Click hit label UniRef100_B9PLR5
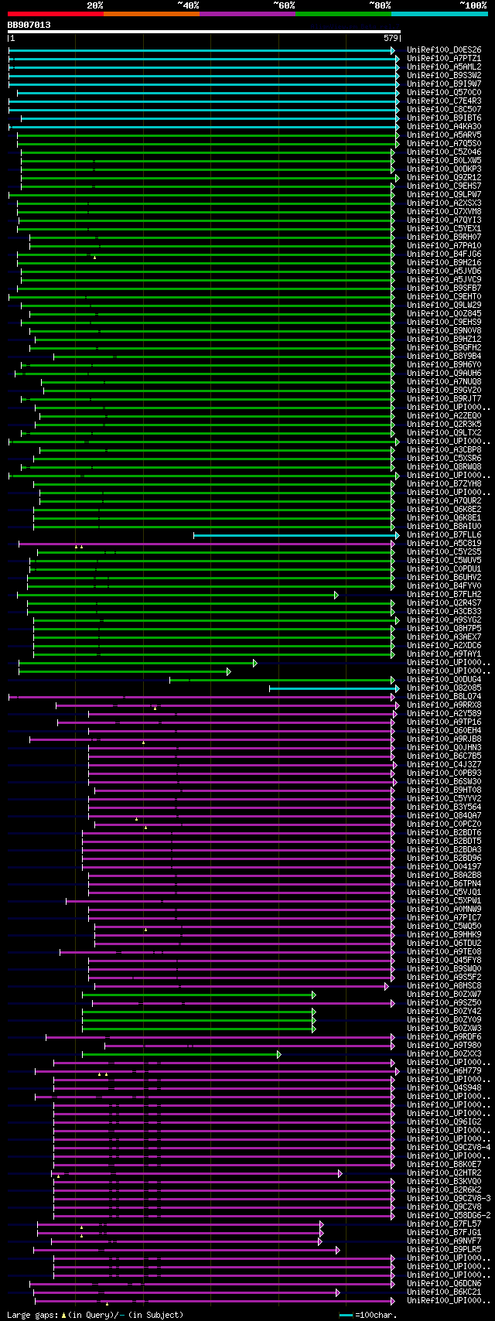 pos(444,1250)
